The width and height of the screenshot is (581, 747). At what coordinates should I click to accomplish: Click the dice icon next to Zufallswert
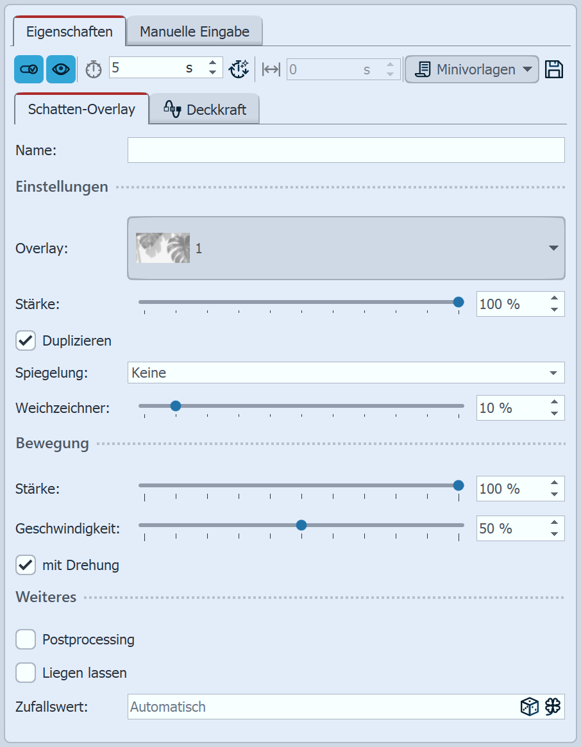(x=529, y=707)
